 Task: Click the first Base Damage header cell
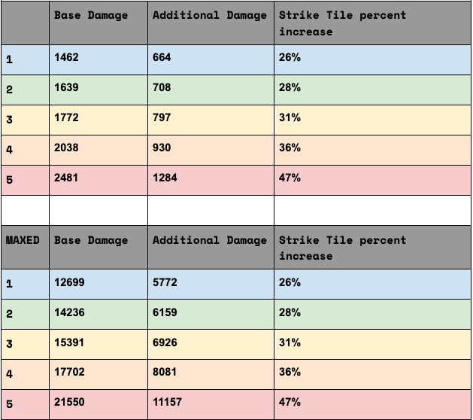click(x=99, y=23)
